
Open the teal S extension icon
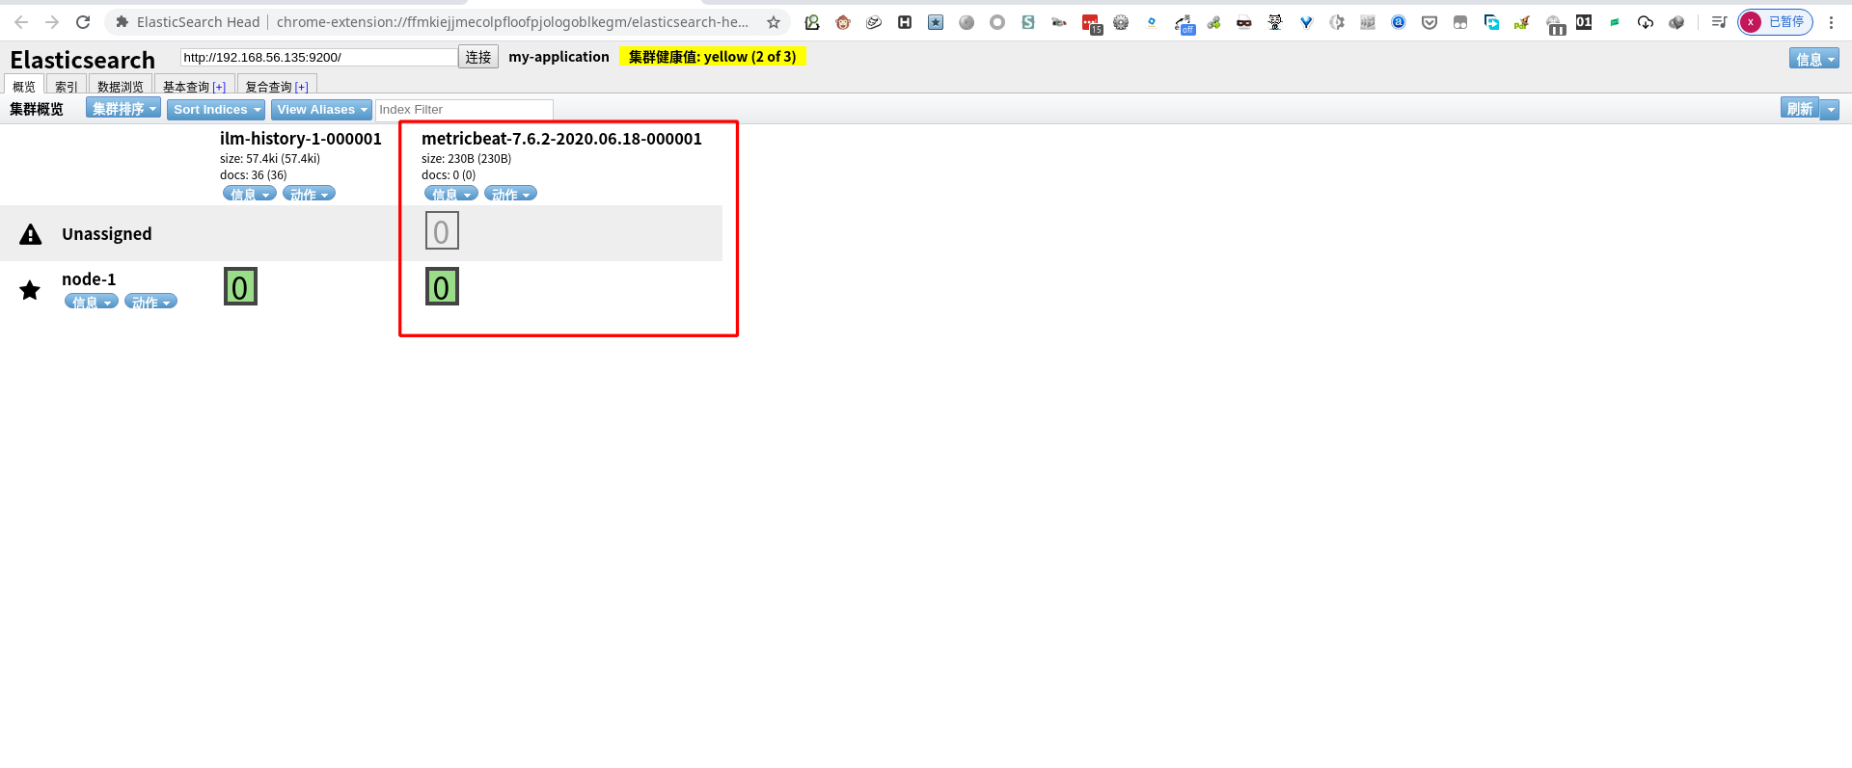coord(1028,22)
